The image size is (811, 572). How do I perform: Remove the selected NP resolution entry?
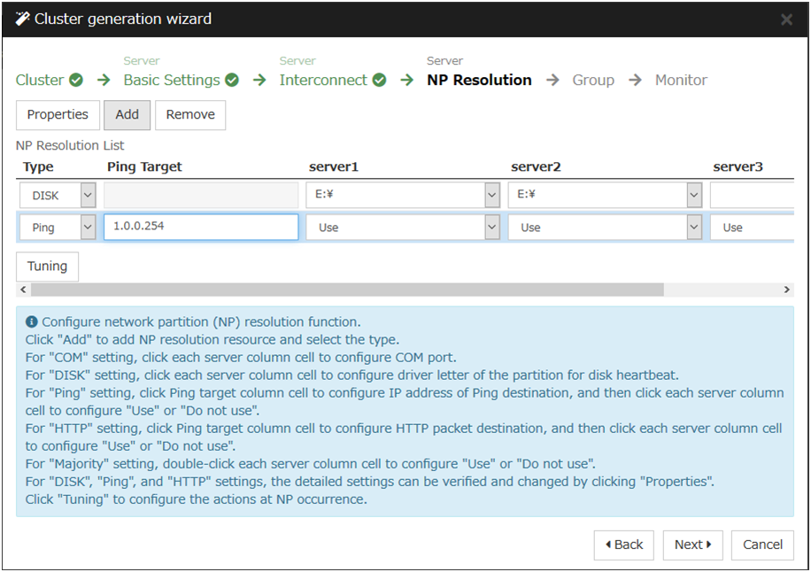190,114
